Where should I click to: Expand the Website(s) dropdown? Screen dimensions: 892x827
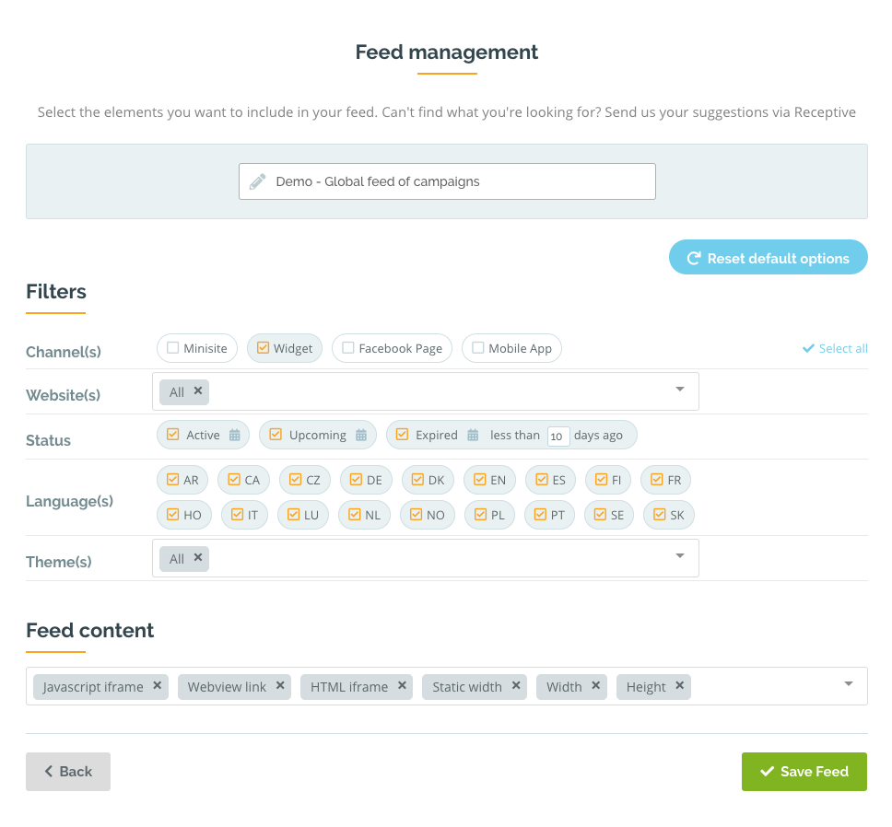tap(680, 390)
